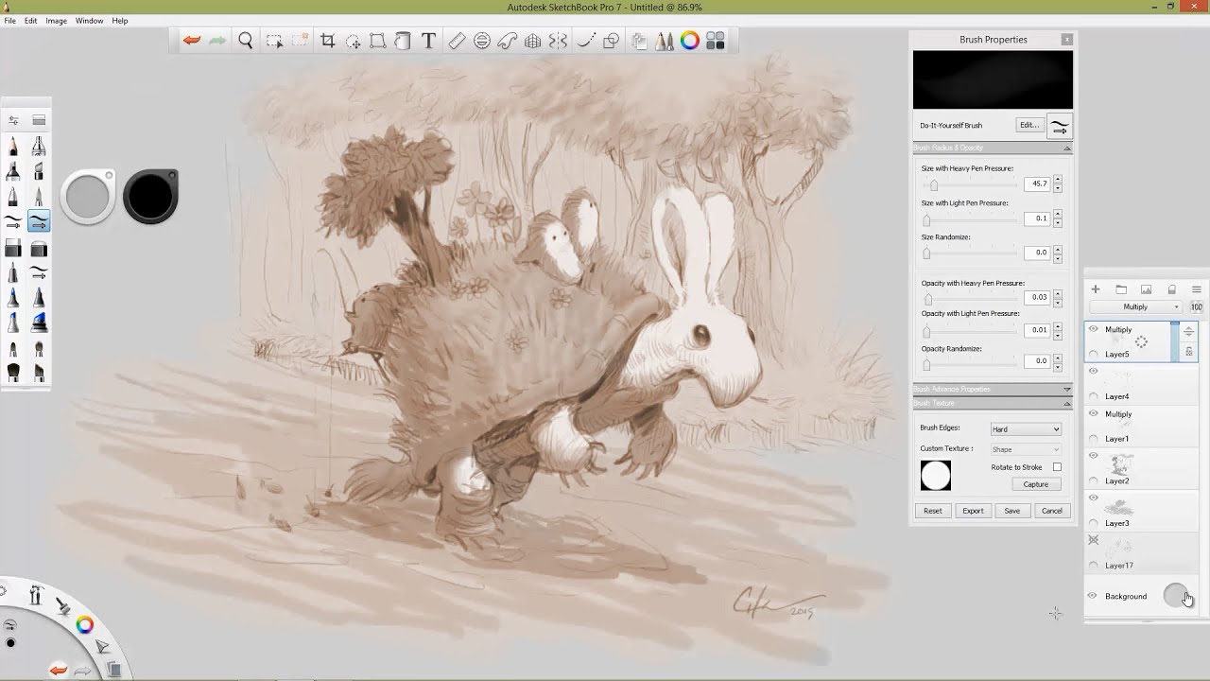Show hidden Layer17 via crossed eye icon
Image resolution: width=1210 pixels, height=681 pixels.
click(1094, 540)
